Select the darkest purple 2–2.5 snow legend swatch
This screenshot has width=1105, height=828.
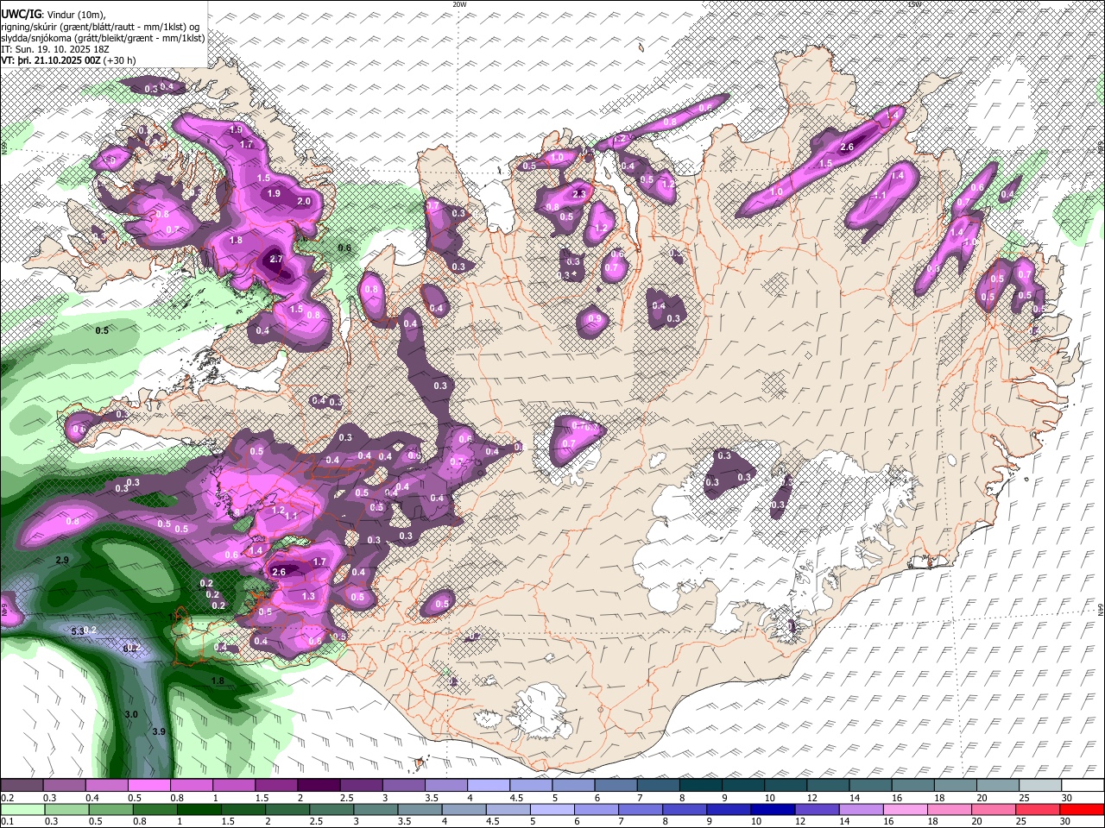coord(319,785)
